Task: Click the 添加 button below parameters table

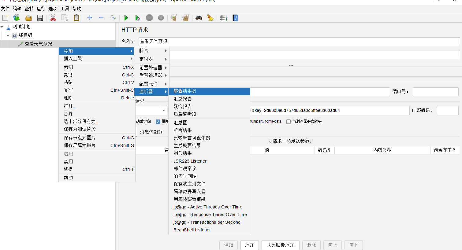Action: 249,245
